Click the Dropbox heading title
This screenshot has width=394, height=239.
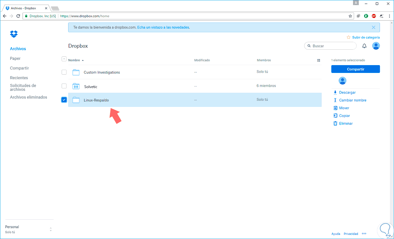(x=78, y=46)
